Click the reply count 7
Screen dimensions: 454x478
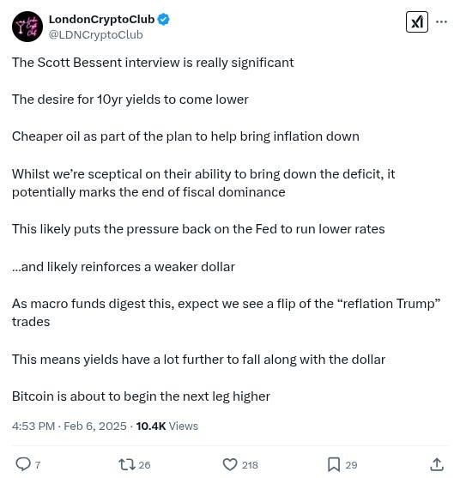click(x=38, y=465)
